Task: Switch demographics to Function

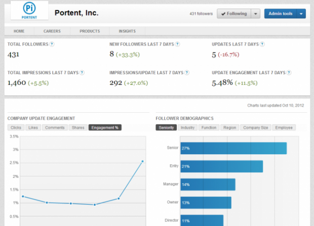Action: (x=209, y=127)
